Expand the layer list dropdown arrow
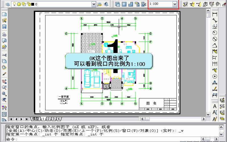227x142 pixels. pos(94,4)
